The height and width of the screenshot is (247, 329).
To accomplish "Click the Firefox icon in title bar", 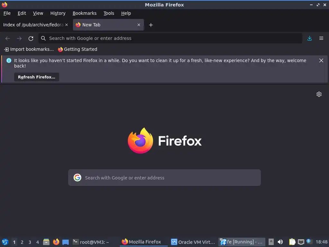I will point(4,5).
